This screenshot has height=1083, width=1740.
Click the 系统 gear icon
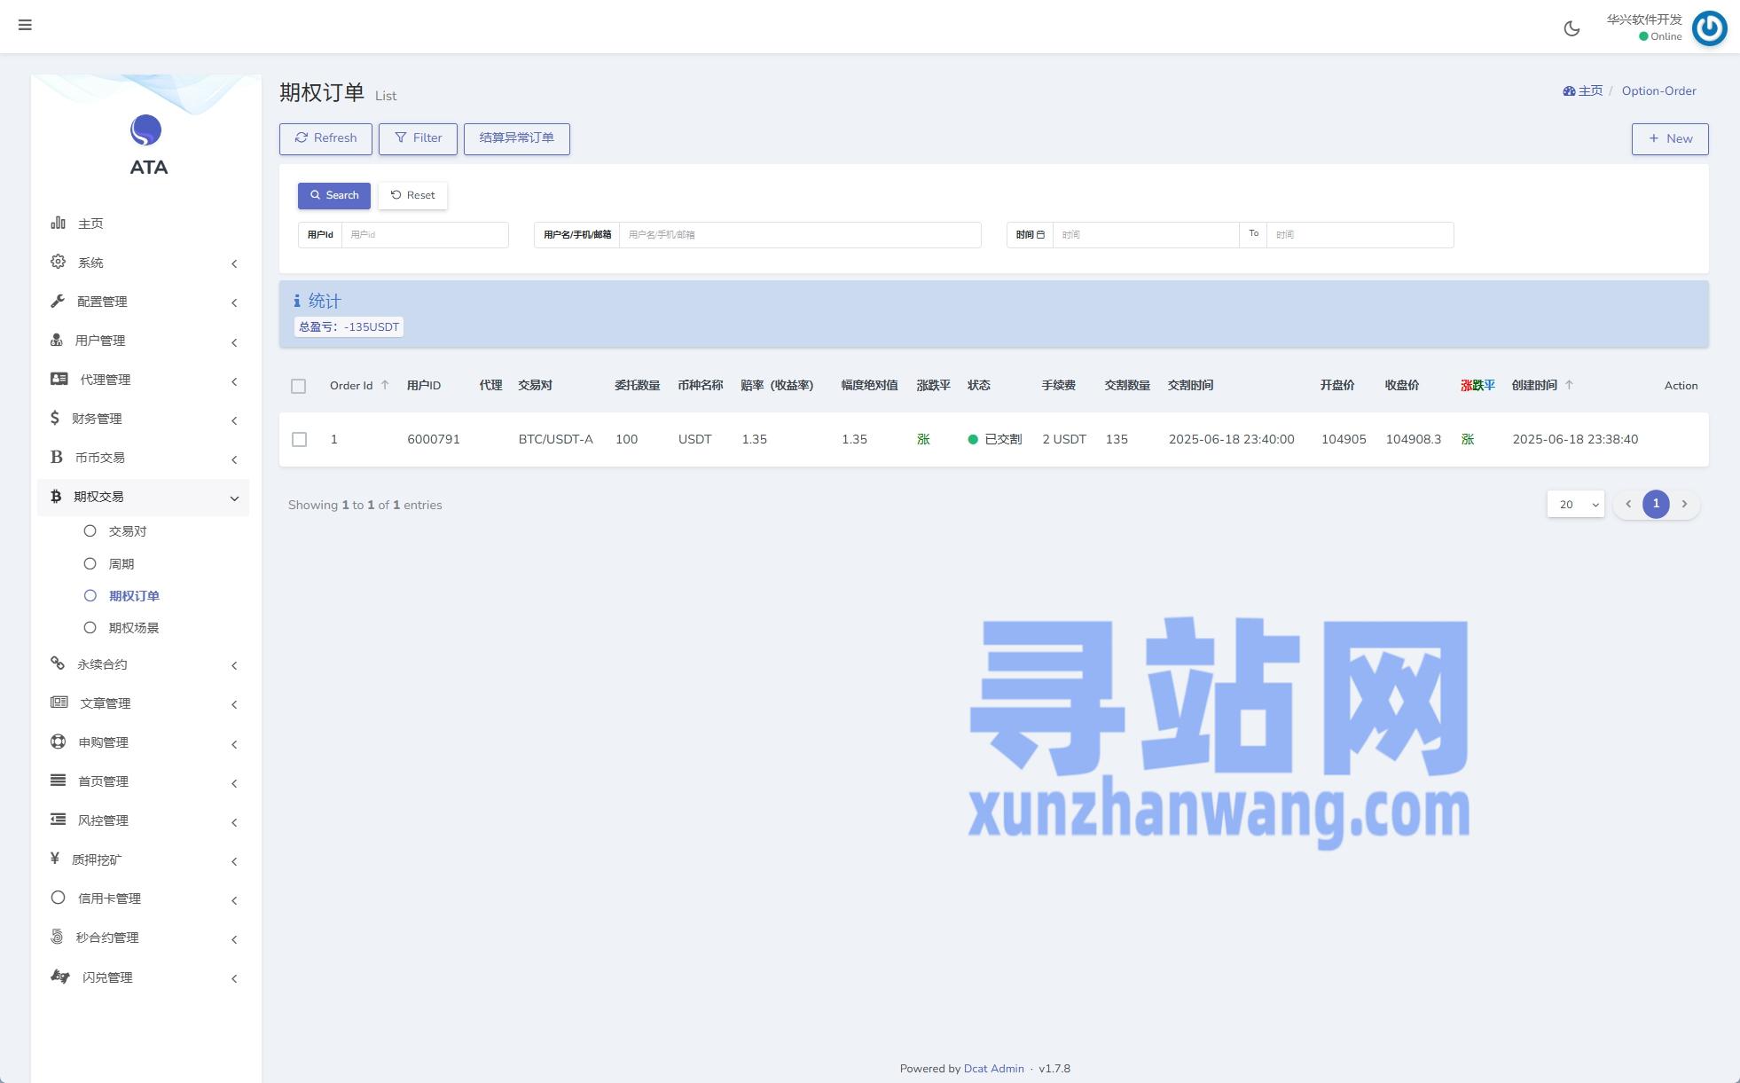coord(58,262)
